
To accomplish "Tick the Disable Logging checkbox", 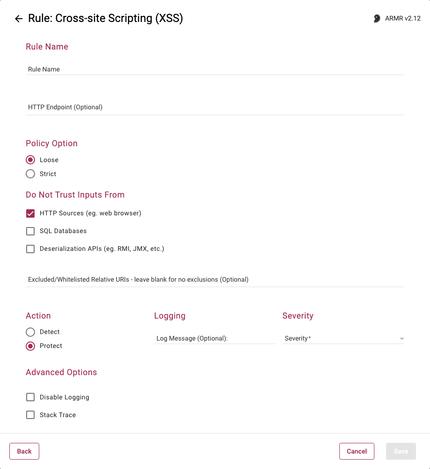I will click(x=30, y=398).
